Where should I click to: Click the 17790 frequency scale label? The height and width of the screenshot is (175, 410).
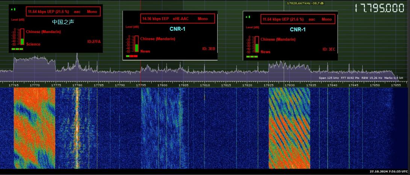click(x=120, y=85)
